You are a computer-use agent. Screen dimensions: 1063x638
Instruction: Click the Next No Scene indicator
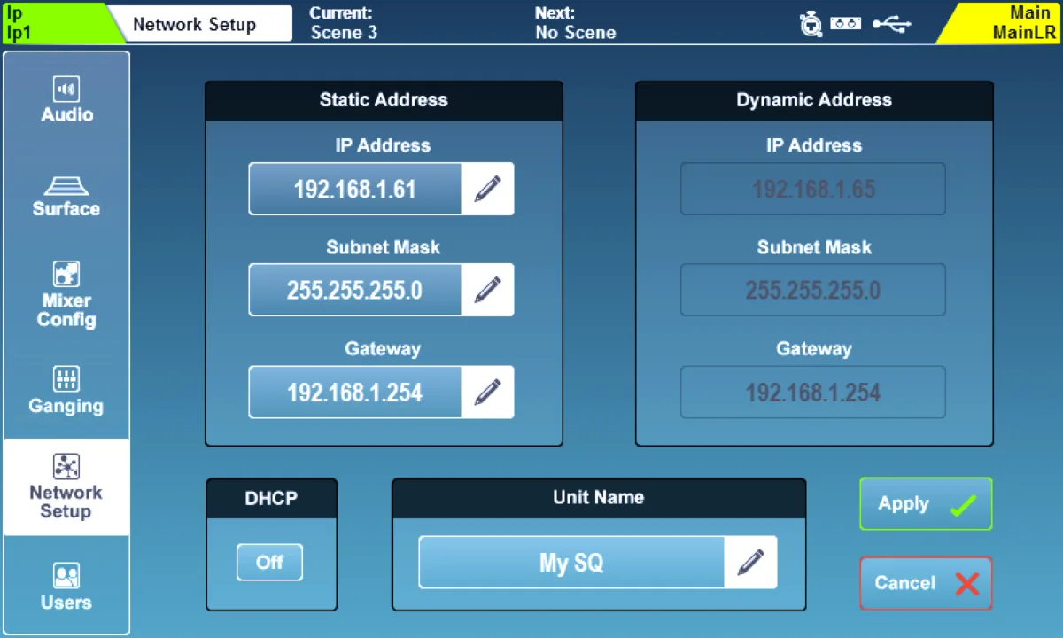click(576, 23)
